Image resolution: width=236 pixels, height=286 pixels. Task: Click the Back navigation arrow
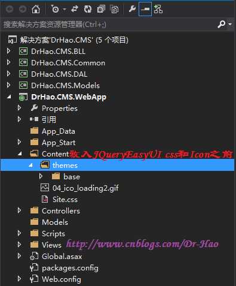click(x=10, y=9)
